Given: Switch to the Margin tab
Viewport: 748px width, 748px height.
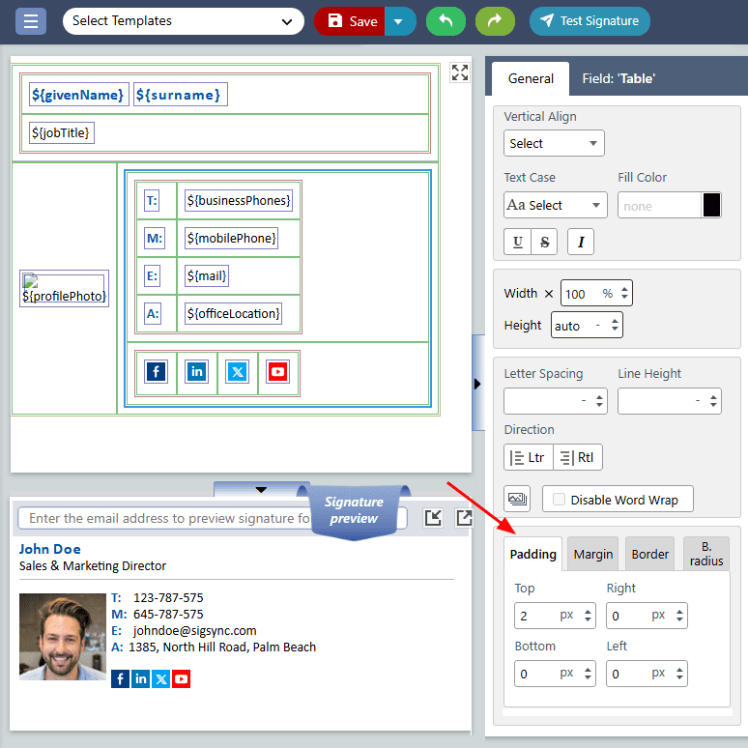Looking at the screenshot, I should [593, 554].
